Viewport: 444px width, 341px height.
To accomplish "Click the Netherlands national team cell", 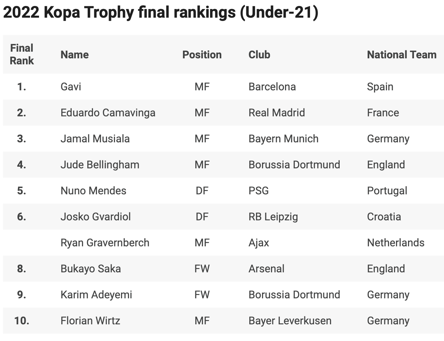I will pos(395,243).
